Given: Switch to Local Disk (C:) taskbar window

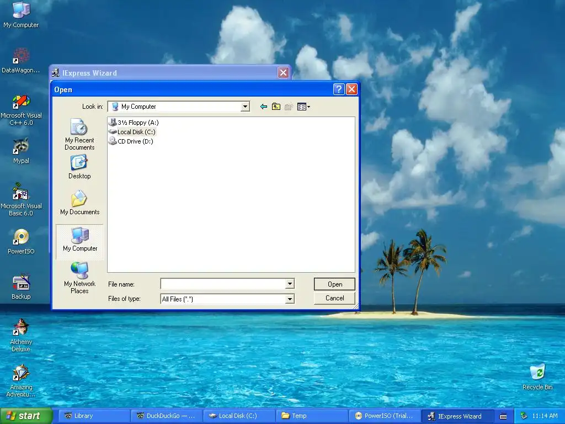Looking at the screenshot, I should 239,416.
